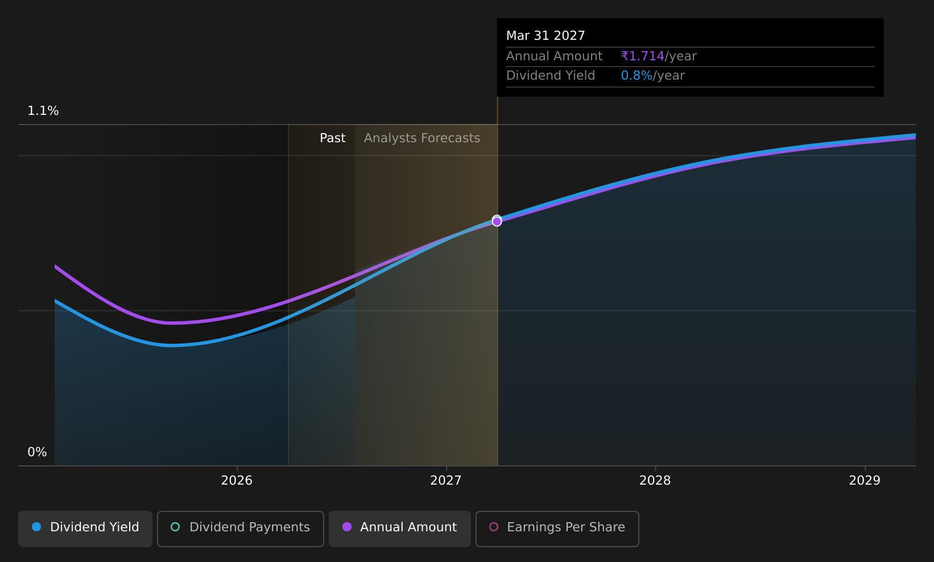Click the Past region label
This screenshot has width=934, height=562.
(333, 138)
